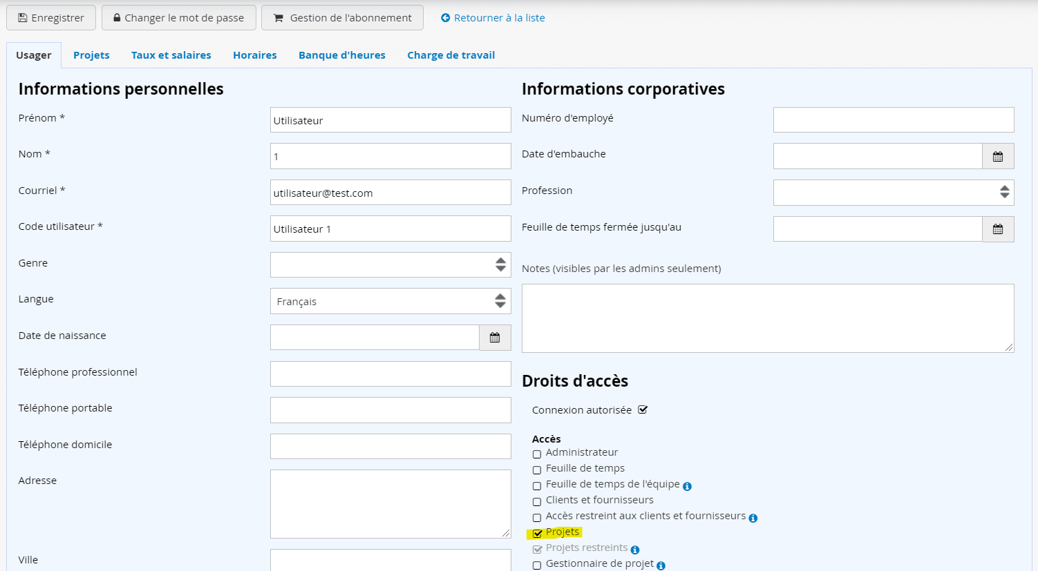Open calendar for Feuille de temps fermée jusqu'au

point(998,229)
